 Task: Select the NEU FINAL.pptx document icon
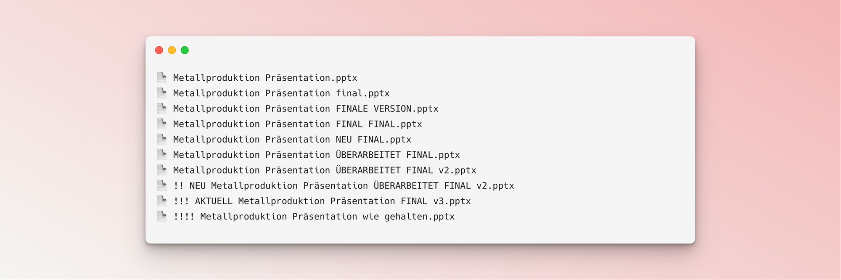pos(162,139)
